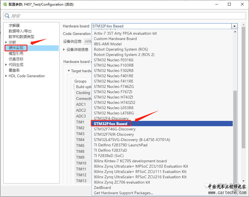This screenshot has height=197, width=249.
Task: Select TIM5 group
Action: click(83, 146)
